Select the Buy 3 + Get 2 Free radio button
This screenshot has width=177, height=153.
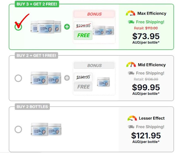tap(18, 27)
